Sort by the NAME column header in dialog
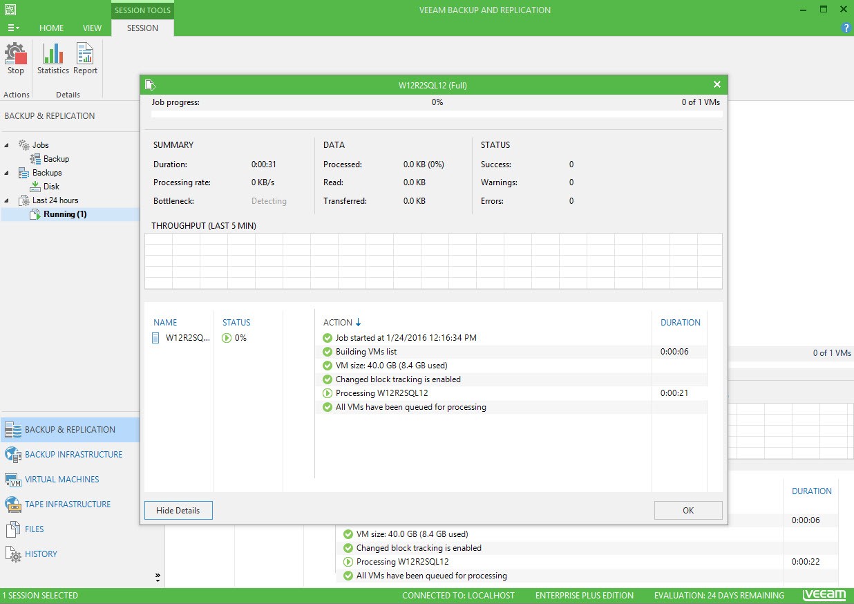This screenshot has height=604, width=854. [165, 323]
